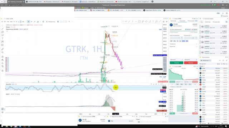This screenshot has height=128, width=229.
Task: Toggle hide all drawings
Action: pyautogui.click(x=3, y=66)
